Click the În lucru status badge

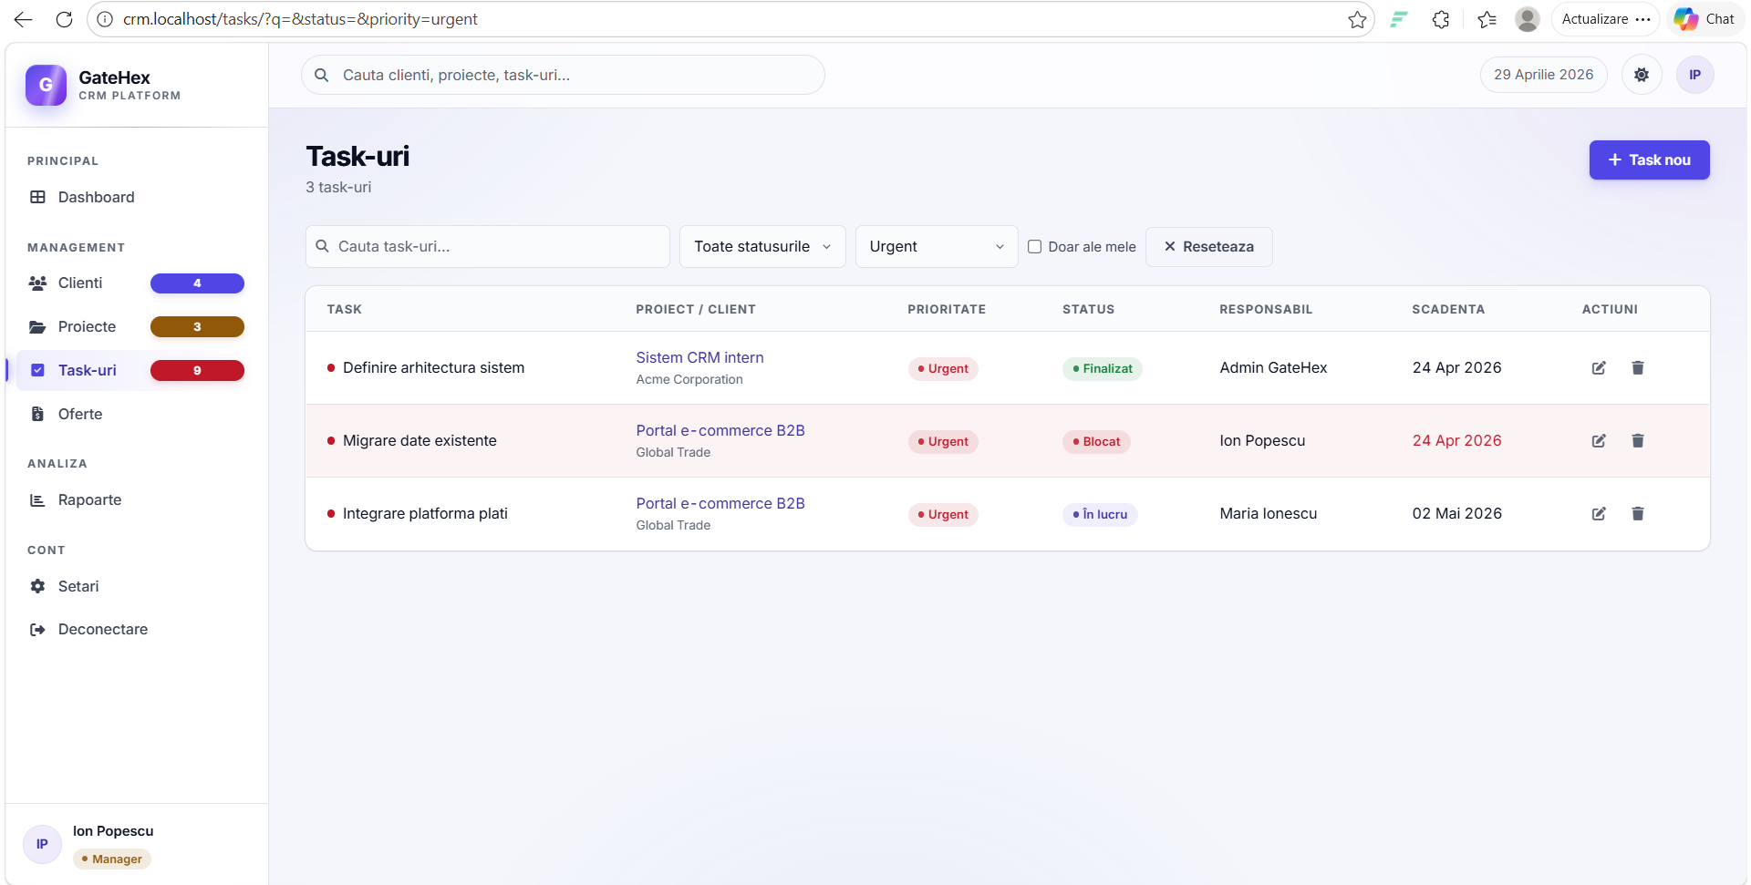point(1100,515)
